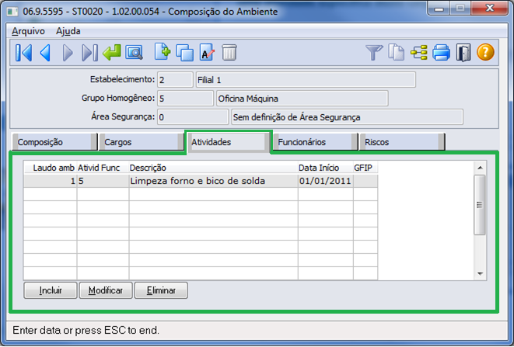The image size is (514, 347).
Task: Jump to last record icon
Action: [x=89, y=53]
